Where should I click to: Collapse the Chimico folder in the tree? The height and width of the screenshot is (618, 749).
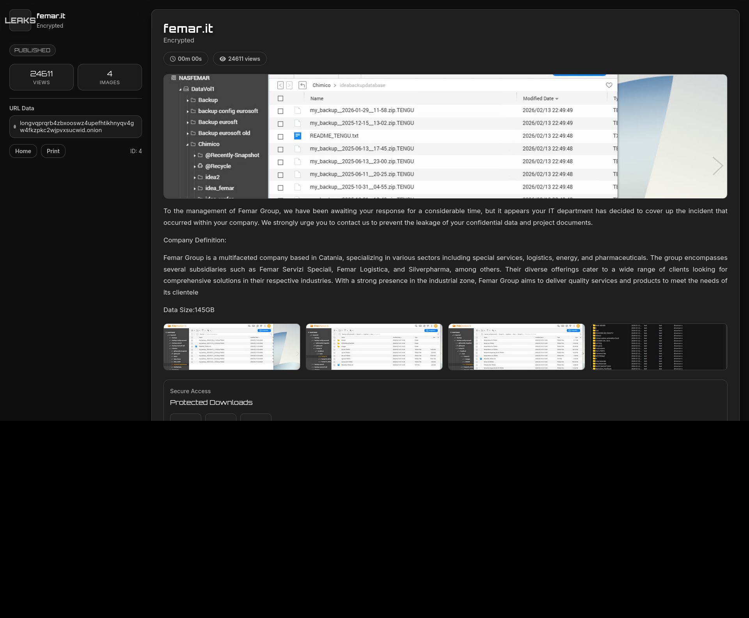pyautogui.click(x=187, y=144)
